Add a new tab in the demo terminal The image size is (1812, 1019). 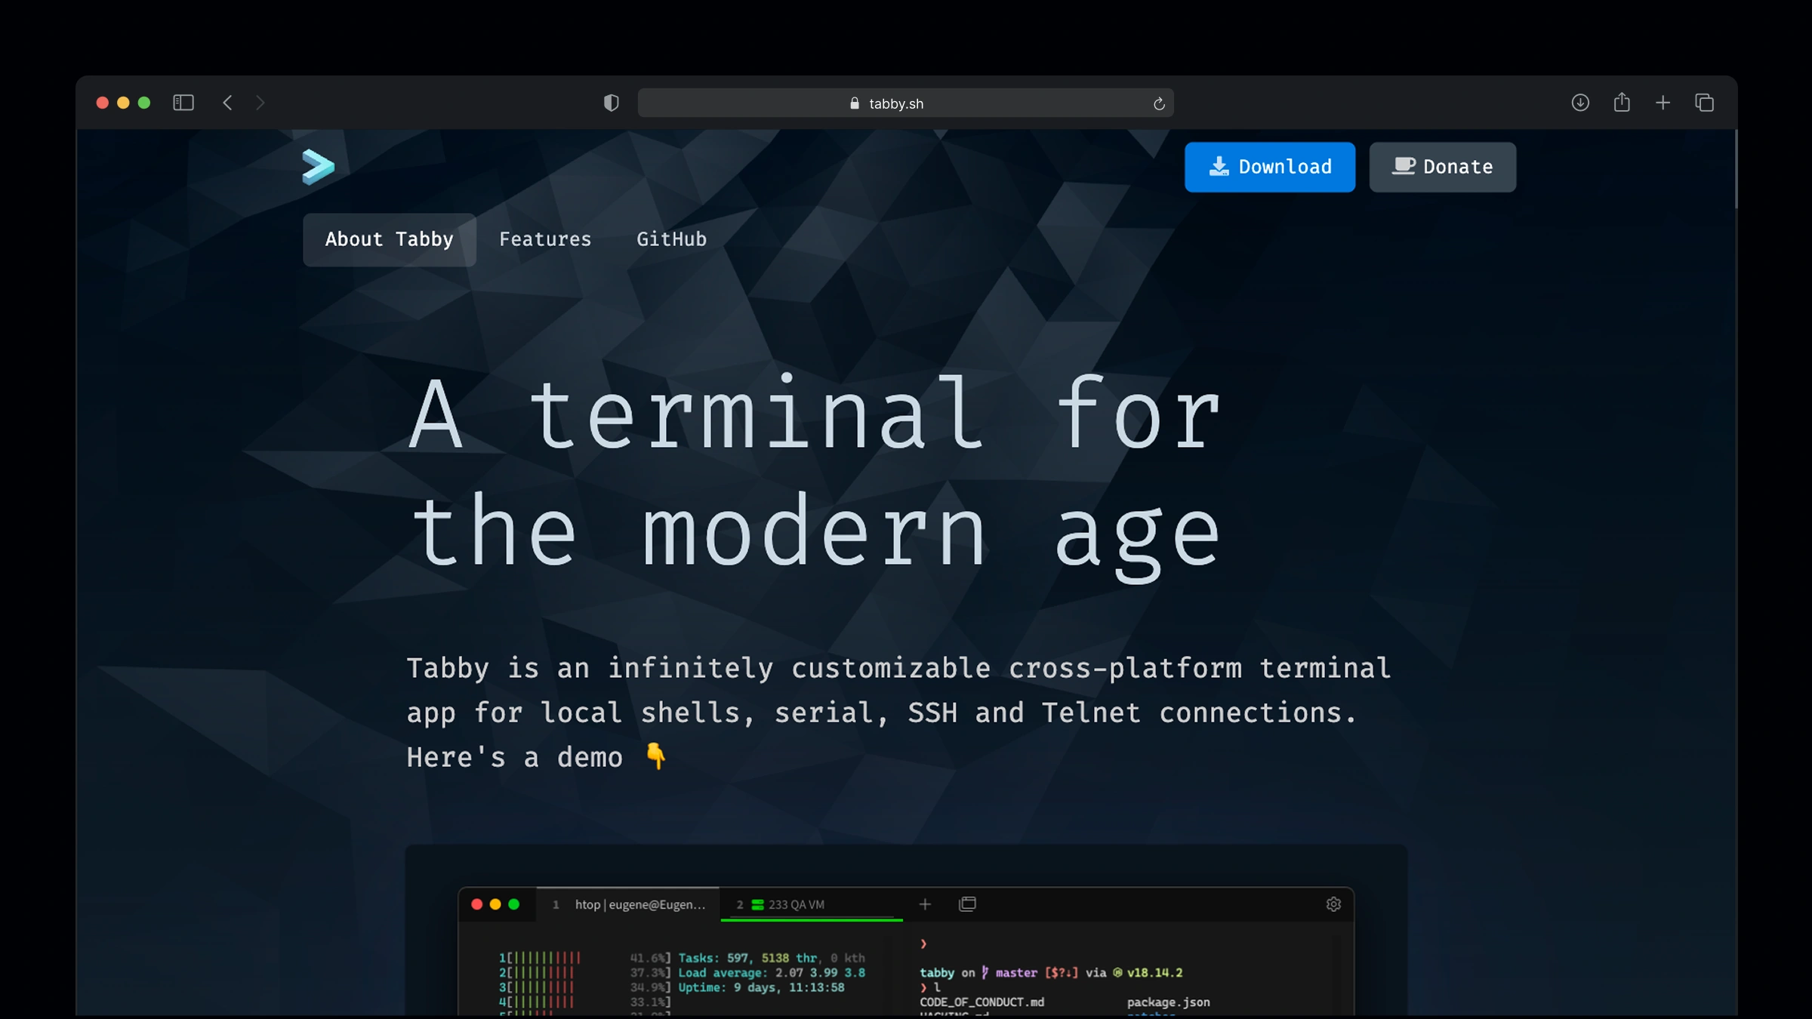[x=925, y=904]
